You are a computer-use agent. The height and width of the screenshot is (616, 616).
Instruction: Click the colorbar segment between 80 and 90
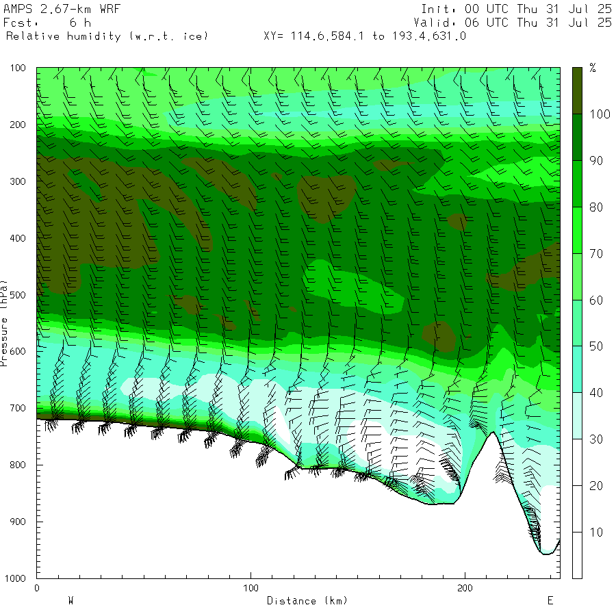(577, 184)
